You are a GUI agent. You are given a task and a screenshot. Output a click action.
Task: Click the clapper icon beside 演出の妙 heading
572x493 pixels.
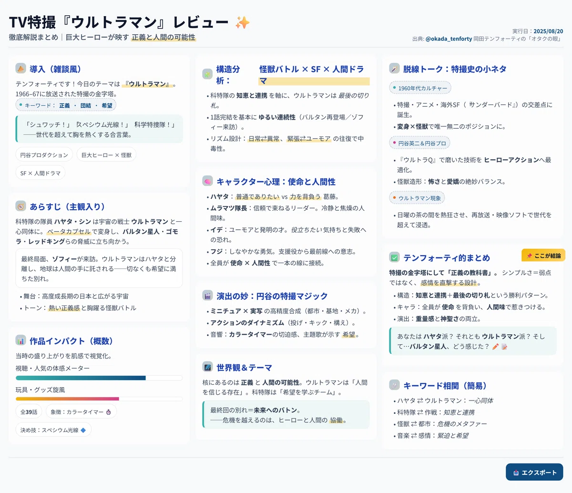click(207, 296)
